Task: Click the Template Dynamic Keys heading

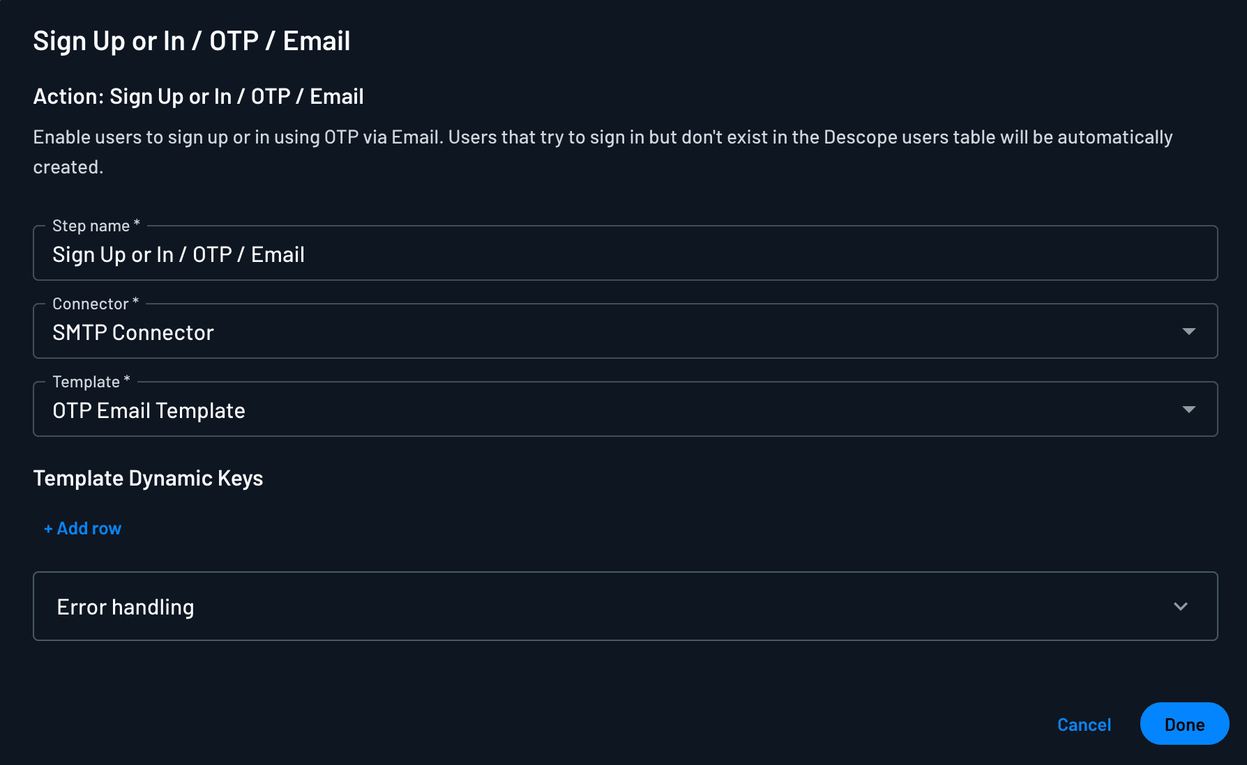Action: [x=148, y=478]
